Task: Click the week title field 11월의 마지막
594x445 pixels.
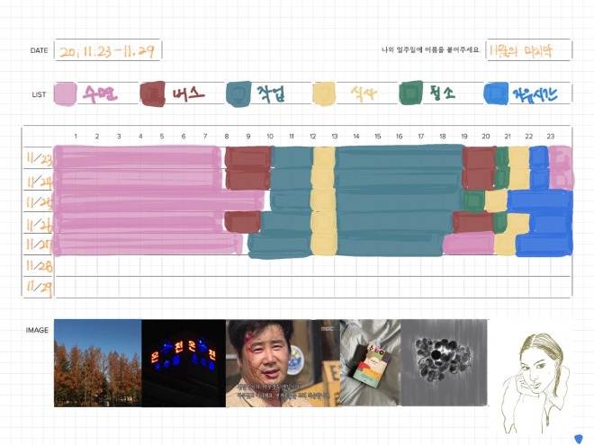Action: (529, 50)
